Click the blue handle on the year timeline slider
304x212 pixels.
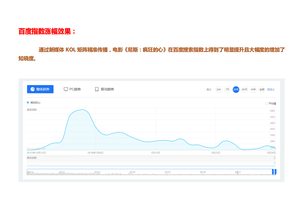point(274,172)
